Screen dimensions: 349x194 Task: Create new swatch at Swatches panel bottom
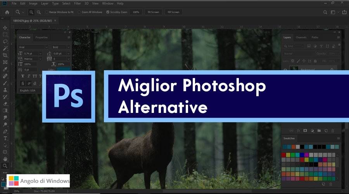[x=323, y=184]
